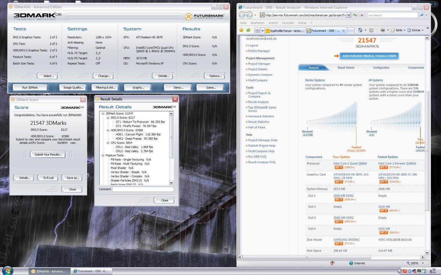This screenshot has height=275, width=441.
Task: Go back in Internet Explorer
Action: 242,15
